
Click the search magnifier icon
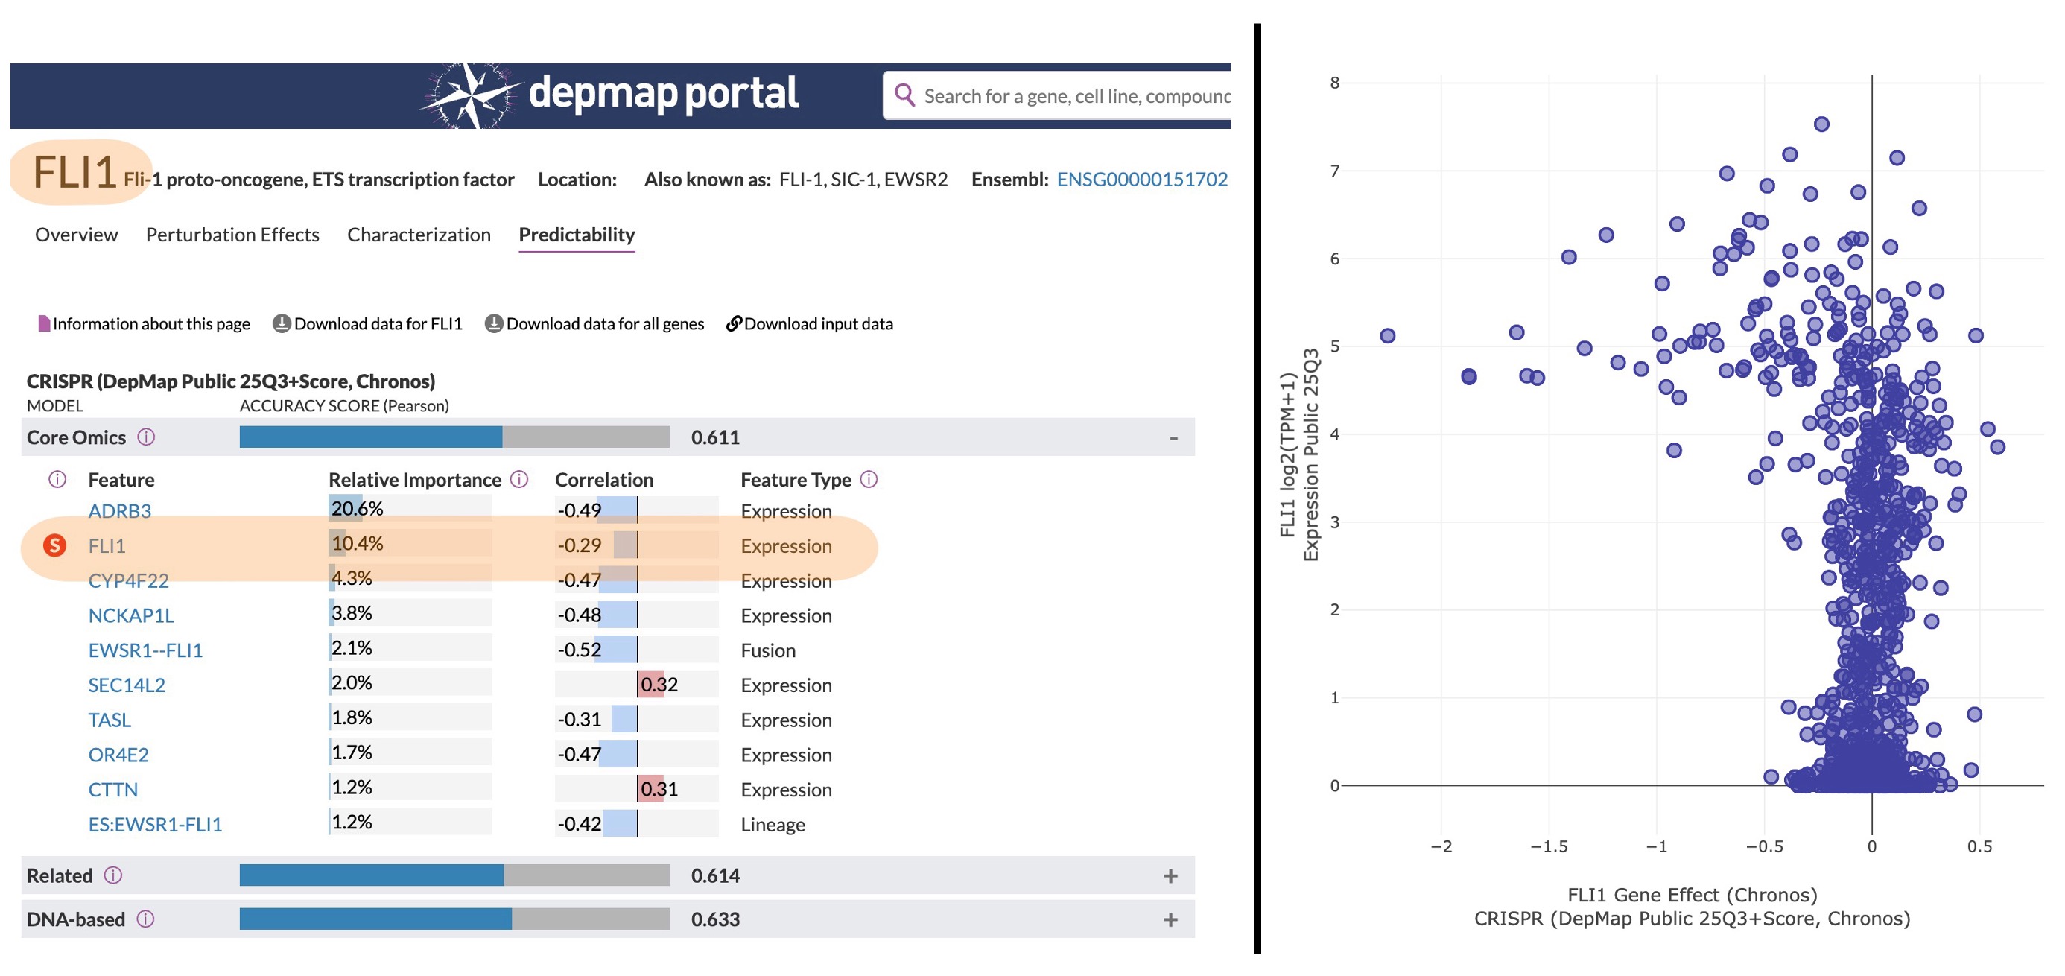(x=907, y=95)
